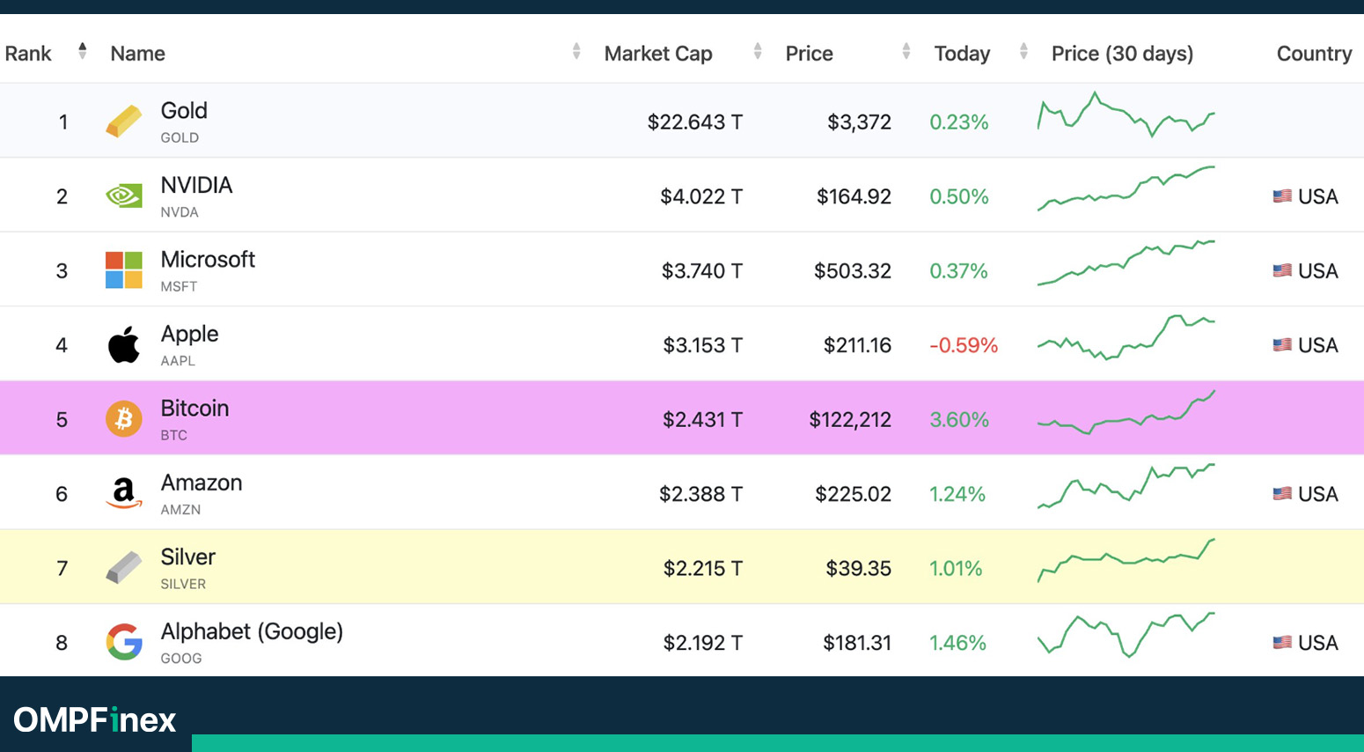Click the NVIDIA logo icon

124,195
